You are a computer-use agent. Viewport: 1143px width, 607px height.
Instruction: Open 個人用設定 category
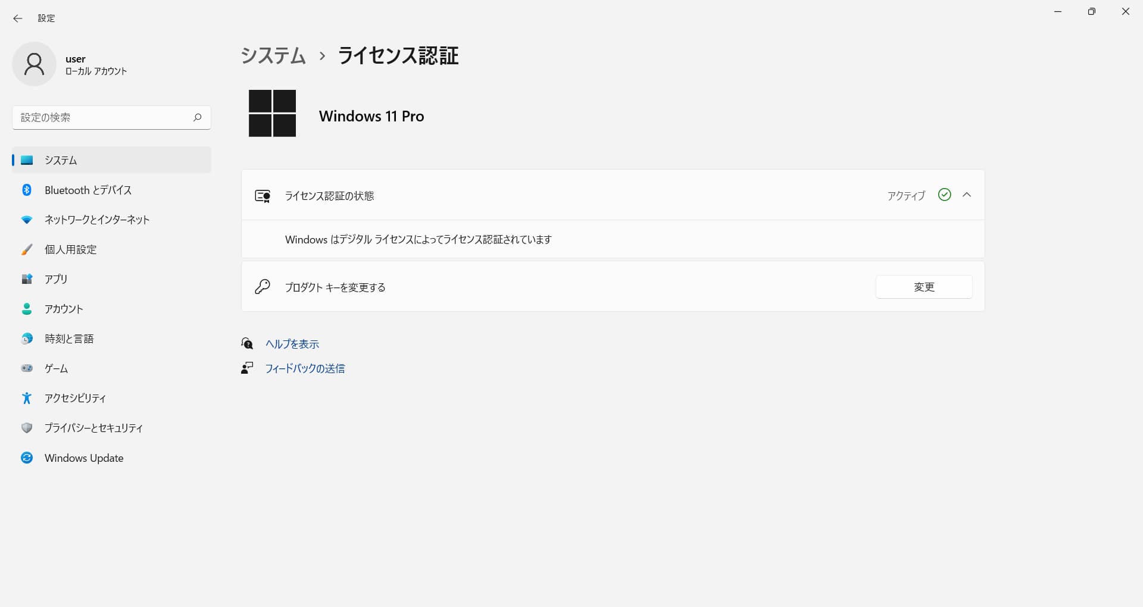pyautogui.click(x=111, y=249)
